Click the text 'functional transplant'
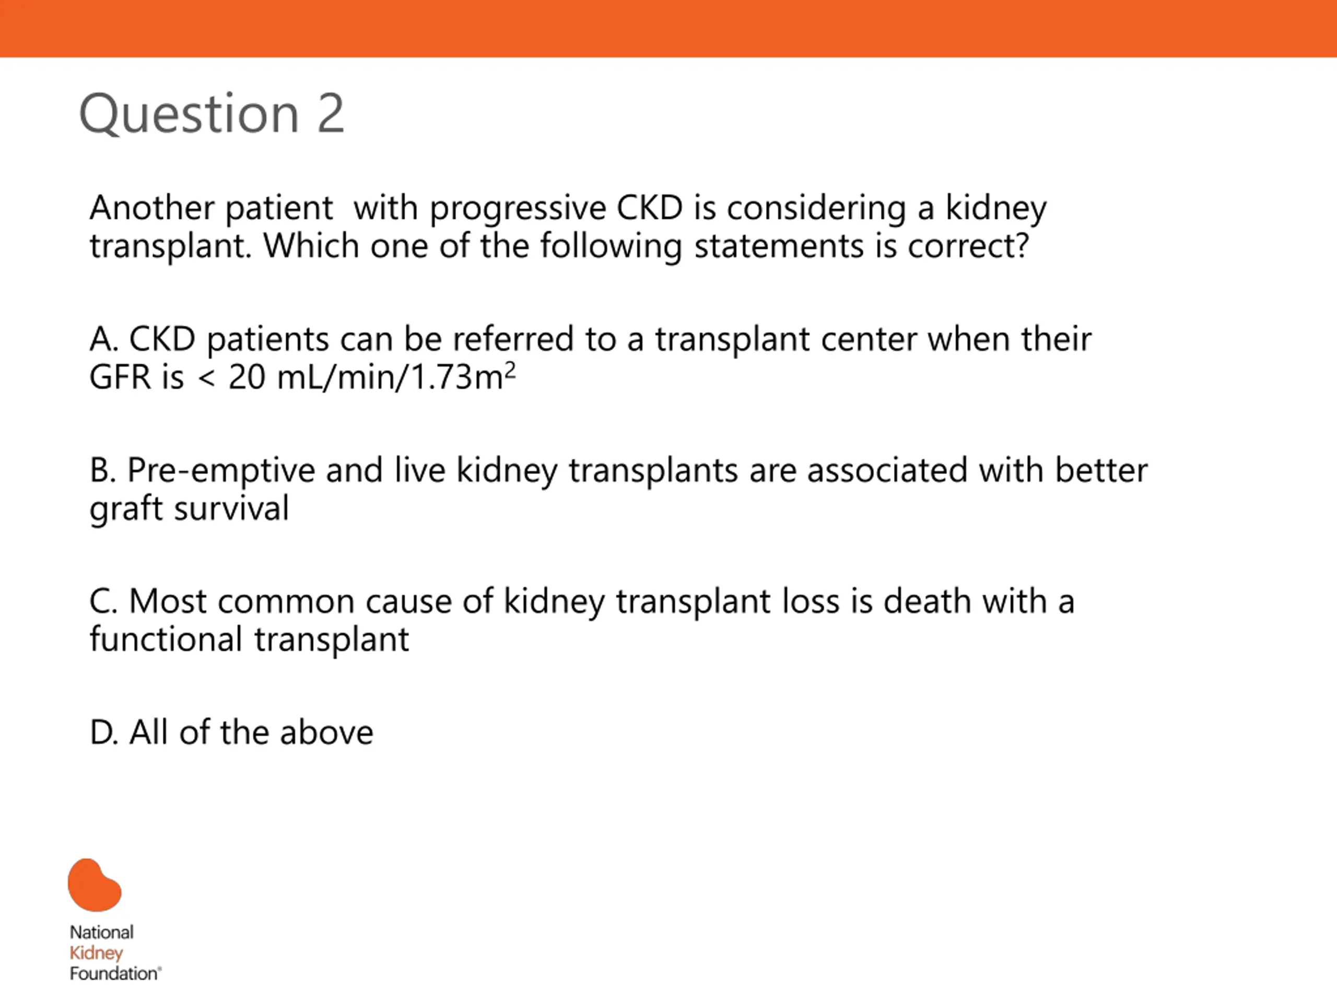This screenshot has width=1337, height=1002. [249, 640]
